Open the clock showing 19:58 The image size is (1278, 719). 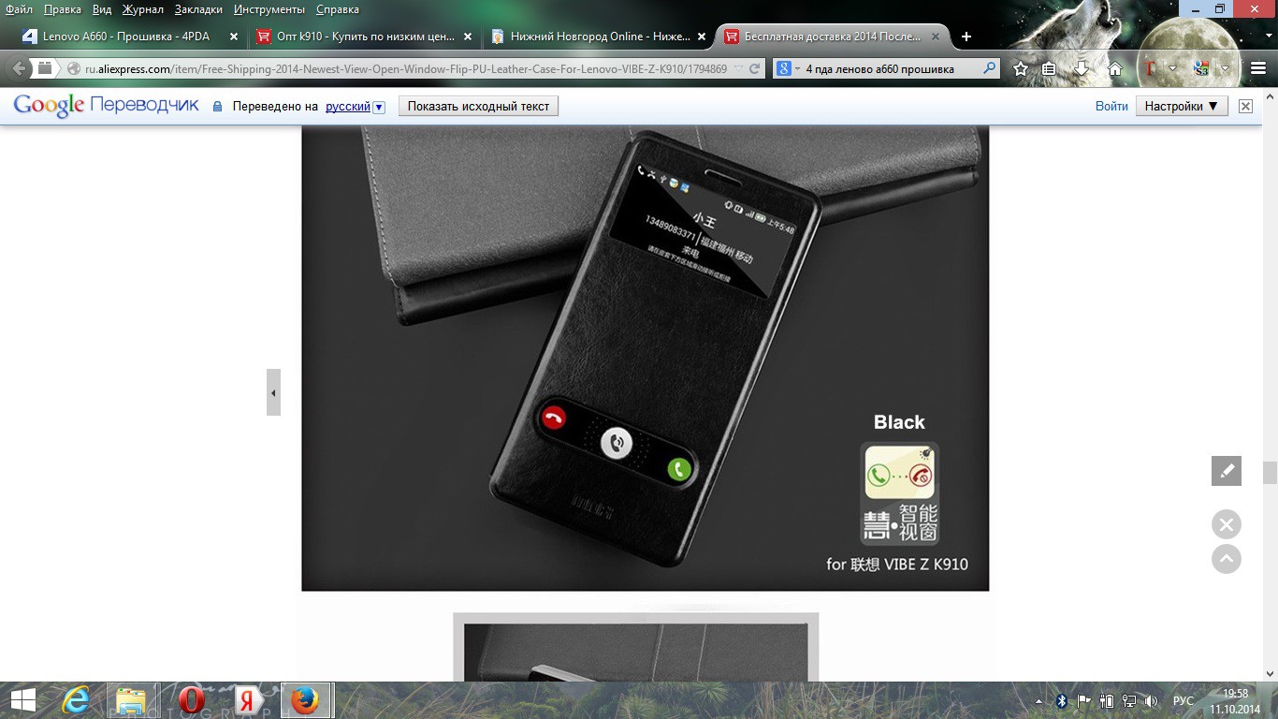click(x=1236, y=701)
